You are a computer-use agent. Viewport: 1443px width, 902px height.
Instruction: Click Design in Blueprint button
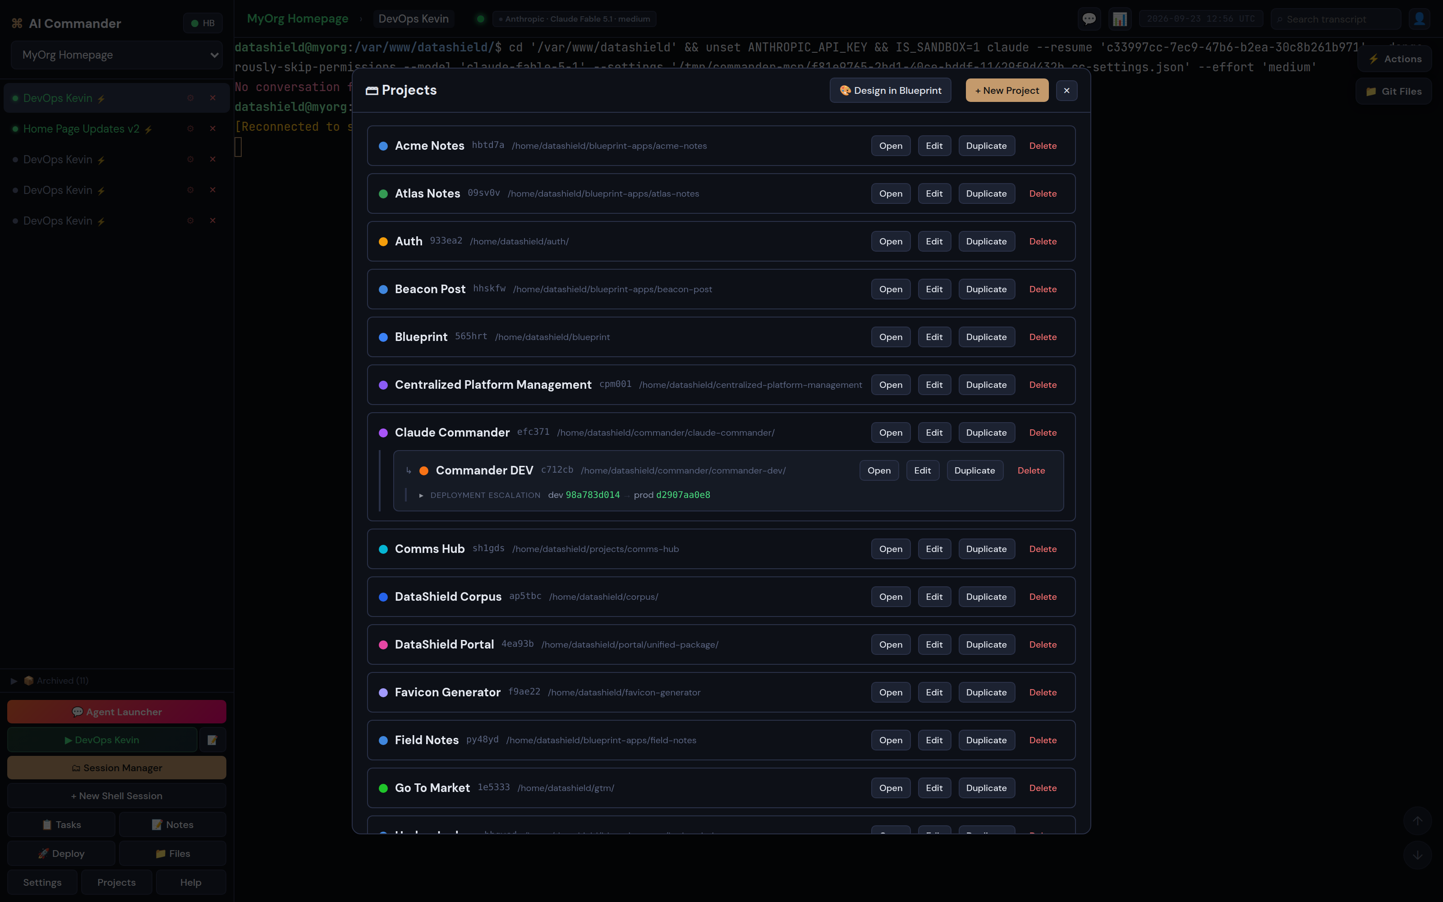click(890, 91)
